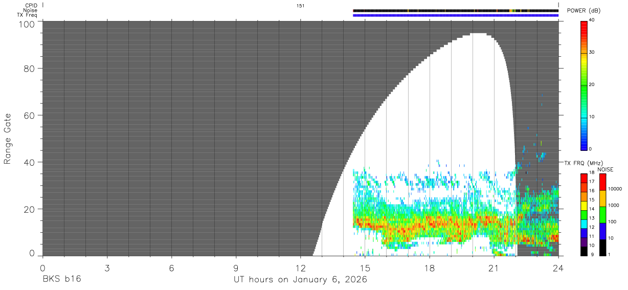Click the CPID value 151

300,6
